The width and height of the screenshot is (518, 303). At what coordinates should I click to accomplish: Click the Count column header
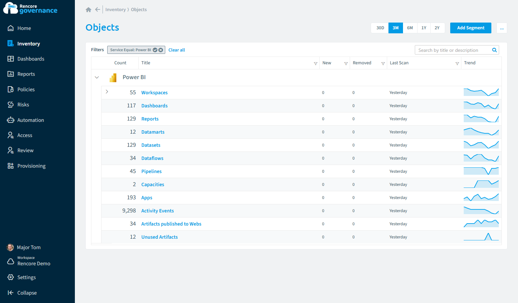pos(120,63)
